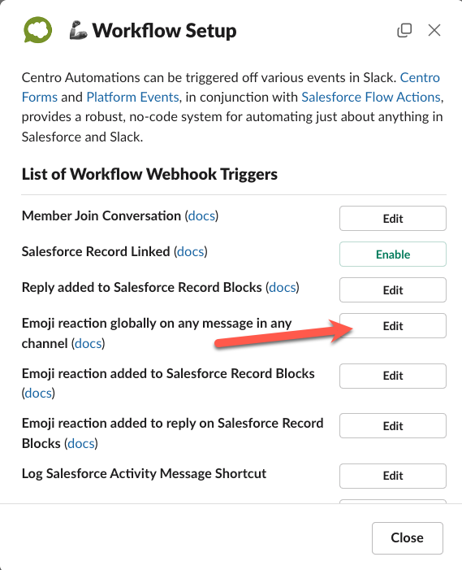The image size is (462, 570).
Task: Click the Close button at the bottom
Action: tap(408, 538)
